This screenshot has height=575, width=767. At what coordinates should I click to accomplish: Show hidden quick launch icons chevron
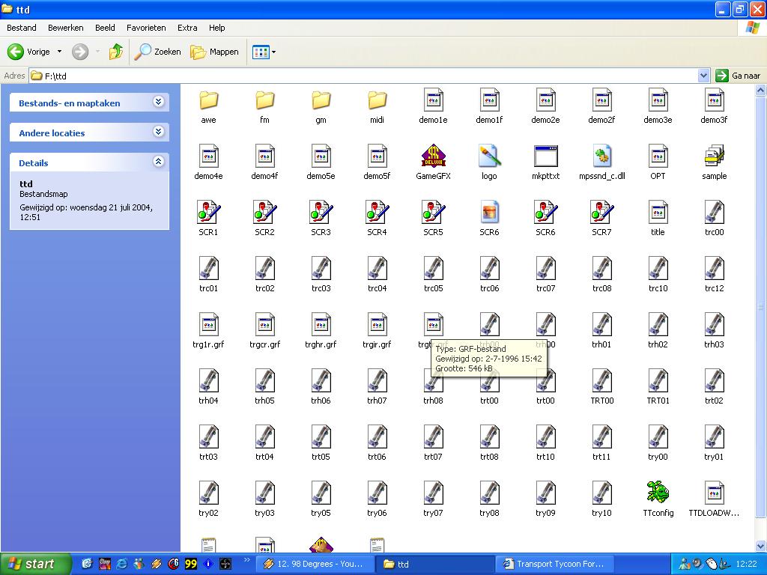pyautogui.click(x=246, y=560)
